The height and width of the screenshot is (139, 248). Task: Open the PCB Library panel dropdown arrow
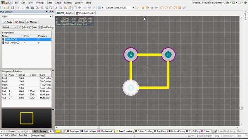[x=46, y=12]
